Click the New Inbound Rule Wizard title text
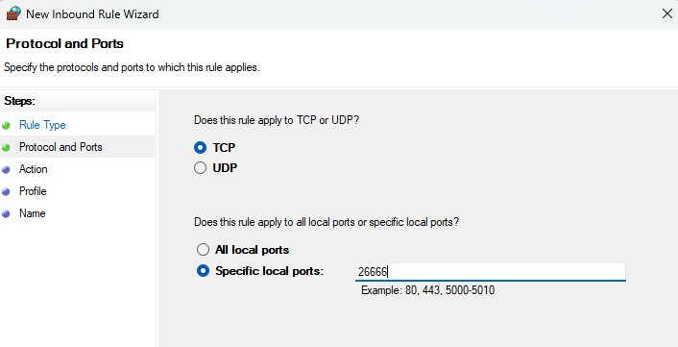The width and height of the screenshot is (678, 347). 92,14
